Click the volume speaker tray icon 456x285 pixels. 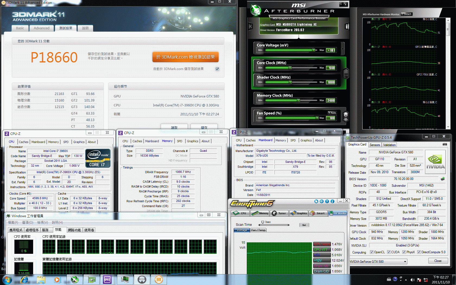pyautogui.click(x=413, y=280)
